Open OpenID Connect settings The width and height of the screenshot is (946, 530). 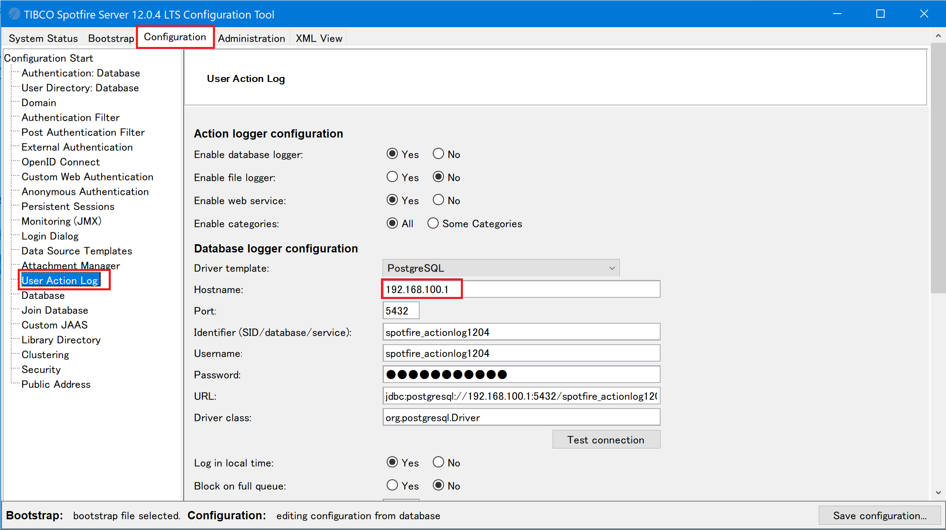[61, 162]
